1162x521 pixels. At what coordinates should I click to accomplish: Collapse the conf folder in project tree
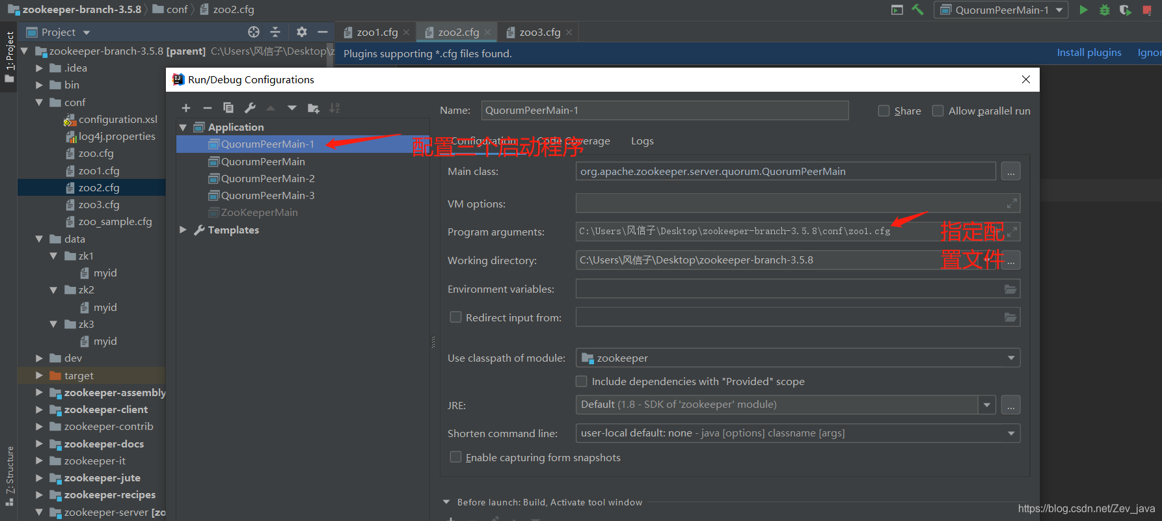click(x=39, y=102)
